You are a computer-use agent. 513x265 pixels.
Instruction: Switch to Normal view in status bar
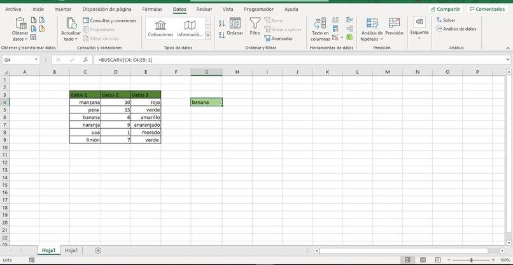point(407,260)
